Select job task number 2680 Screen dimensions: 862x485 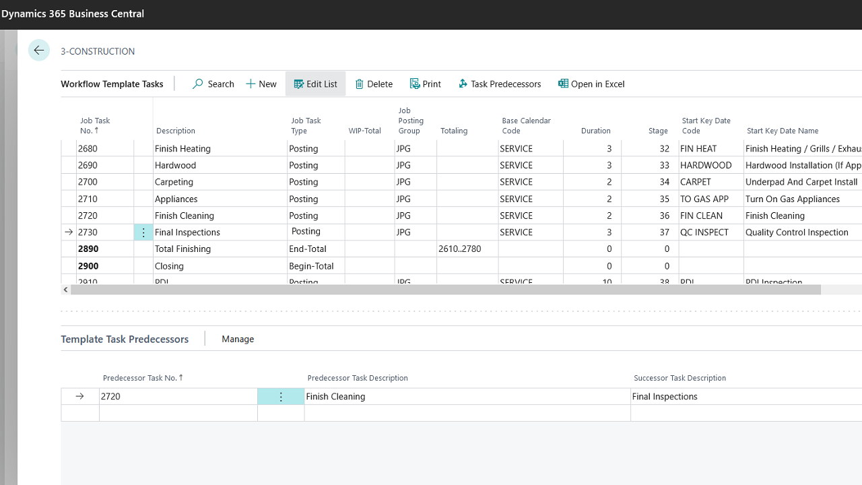click(x=88, y=149)
